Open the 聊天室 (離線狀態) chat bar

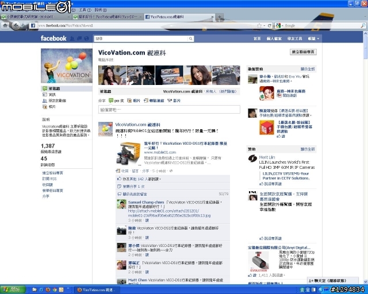coord(333,281)
